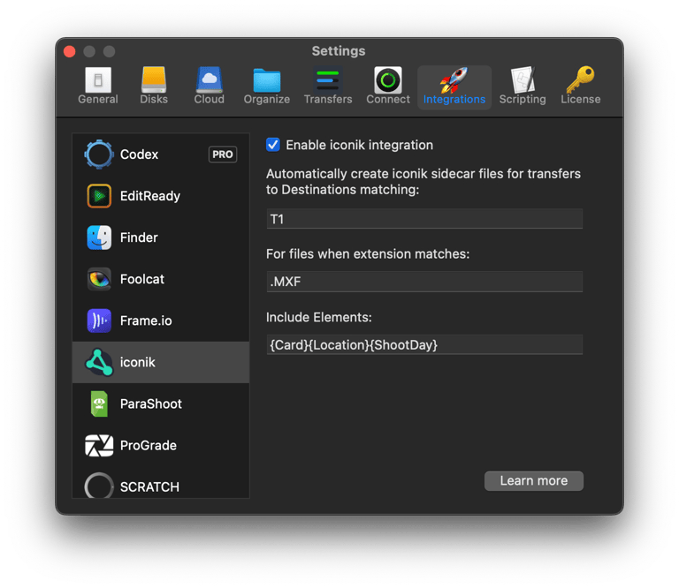The width and height of the screenshot is (679, 588).
Task: Open the Cloud settings tab
Action: (x=209, y=87)
